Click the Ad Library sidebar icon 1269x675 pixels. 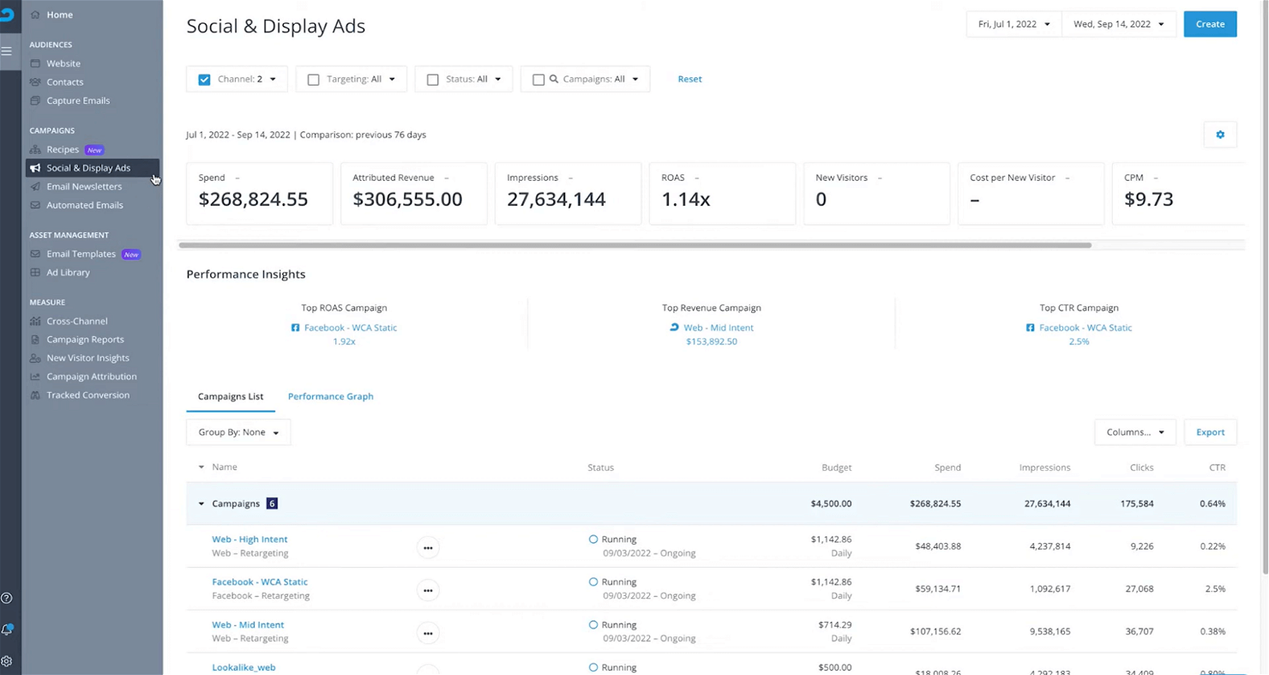click(35, 273)
